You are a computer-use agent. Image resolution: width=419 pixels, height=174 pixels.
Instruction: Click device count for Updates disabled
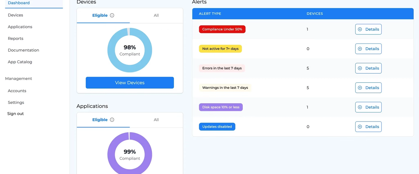pos(308,127)
